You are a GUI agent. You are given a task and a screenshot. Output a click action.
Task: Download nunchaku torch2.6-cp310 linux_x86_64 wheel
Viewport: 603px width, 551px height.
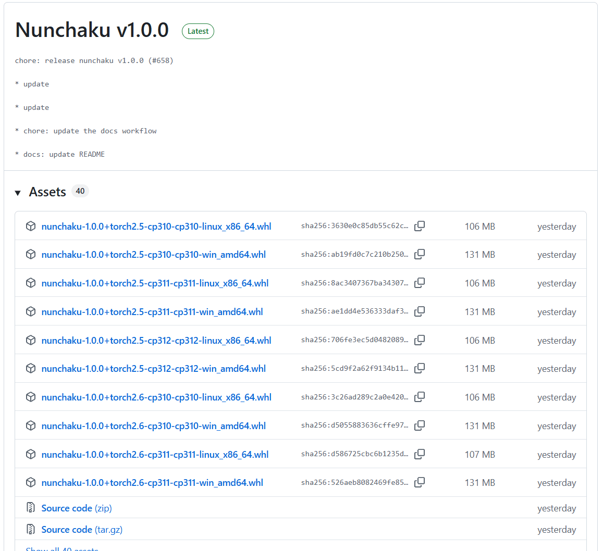pyautogui.click(x=156, y=397)
